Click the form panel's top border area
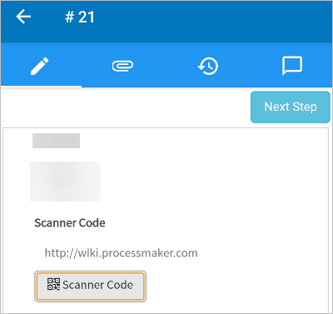 166,128
